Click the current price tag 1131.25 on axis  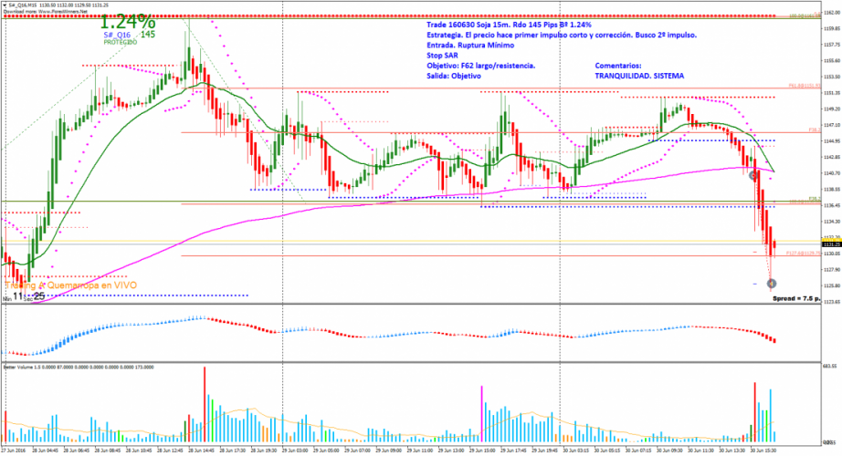(x=831, y=244)
